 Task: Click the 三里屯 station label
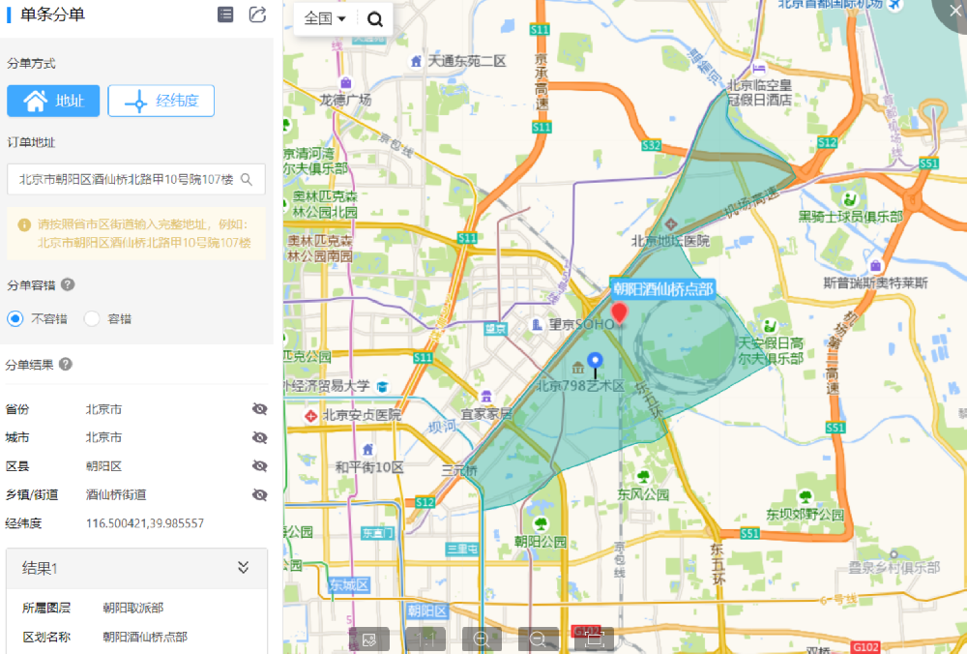pyautogui.click(x=462, y=549)
